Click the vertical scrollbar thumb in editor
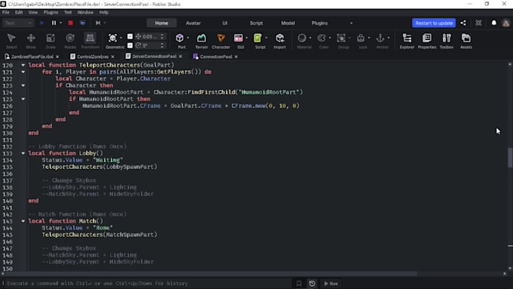 (510, 158)
